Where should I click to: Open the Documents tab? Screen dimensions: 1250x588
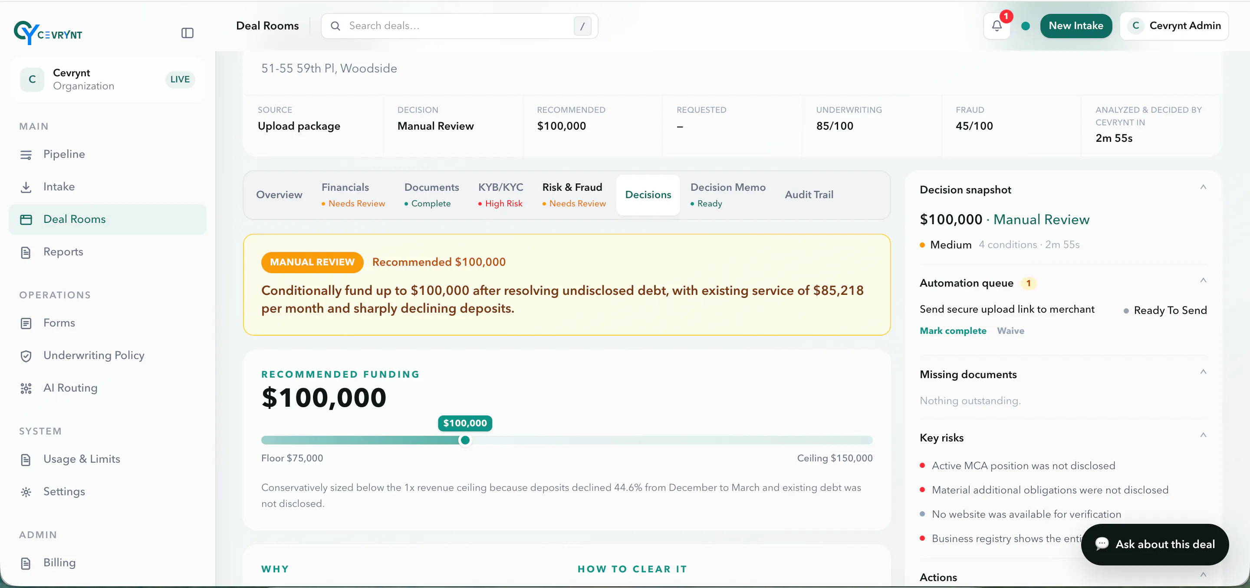(431, 195)
